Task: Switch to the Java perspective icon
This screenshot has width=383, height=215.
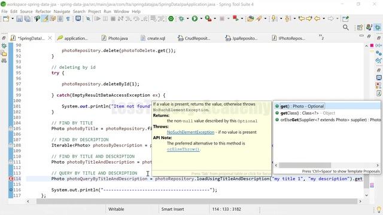Action: click(369, 27)
